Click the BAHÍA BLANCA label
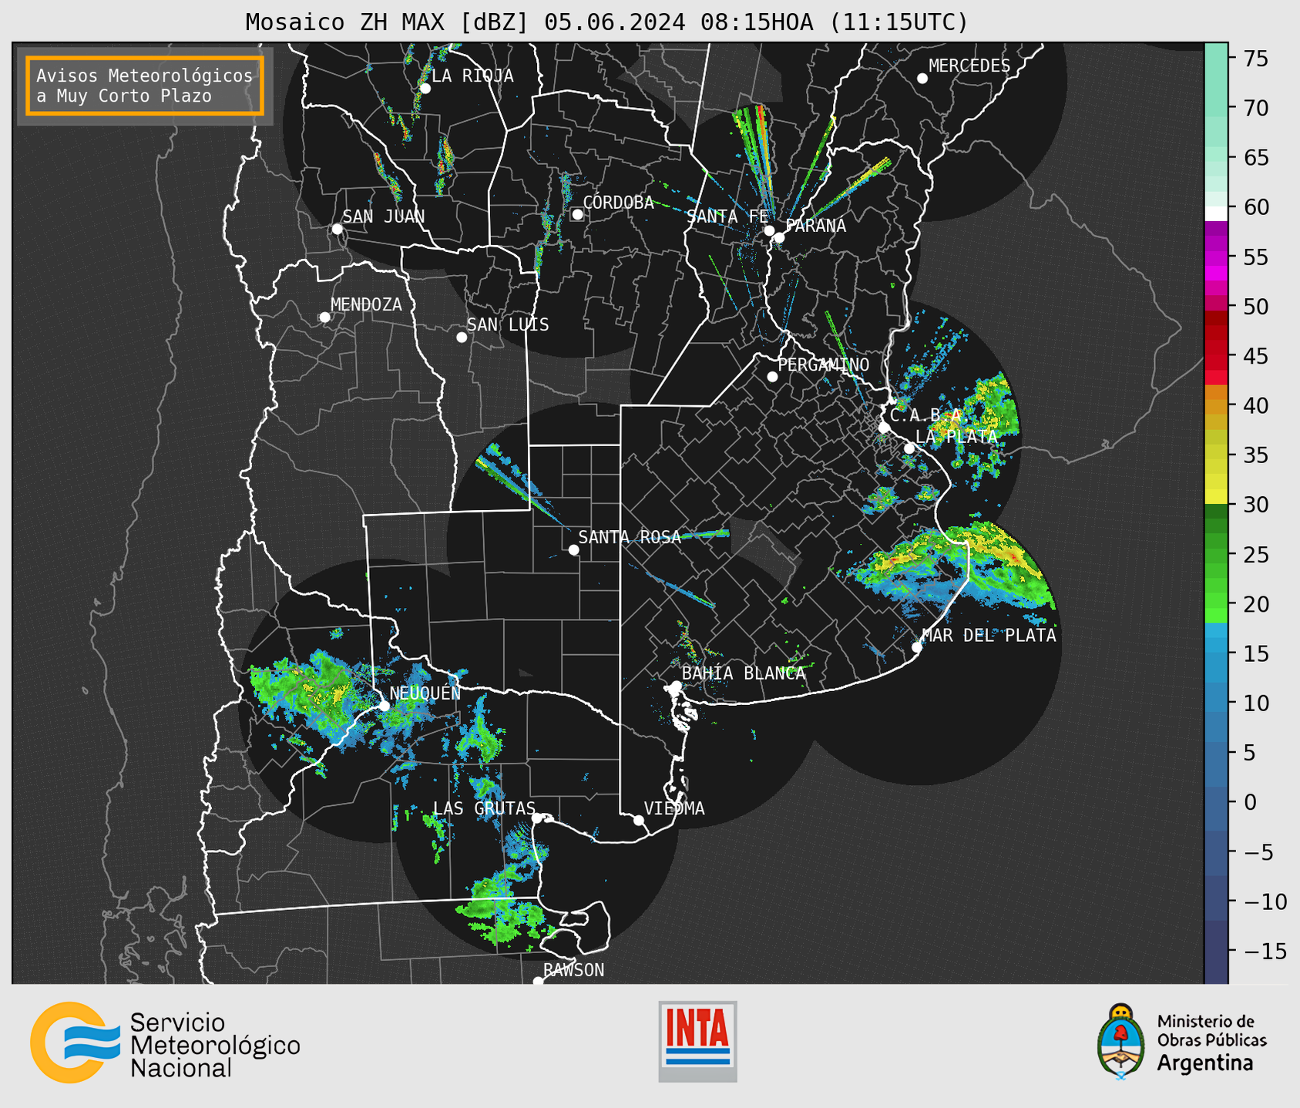1300x1108 pixels. coord(744,673)
